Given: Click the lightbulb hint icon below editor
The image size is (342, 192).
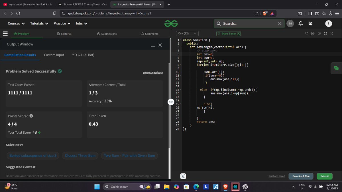Looking at the screenshot, I should coord(183,176).
